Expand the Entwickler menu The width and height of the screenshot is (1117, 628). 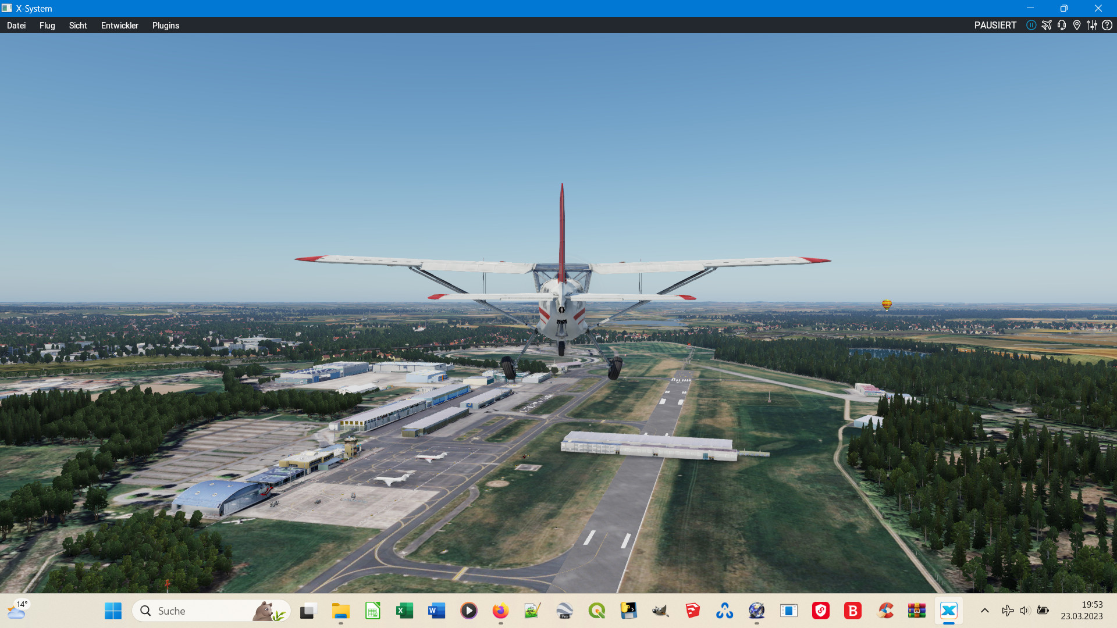click(x=119, y=26)
